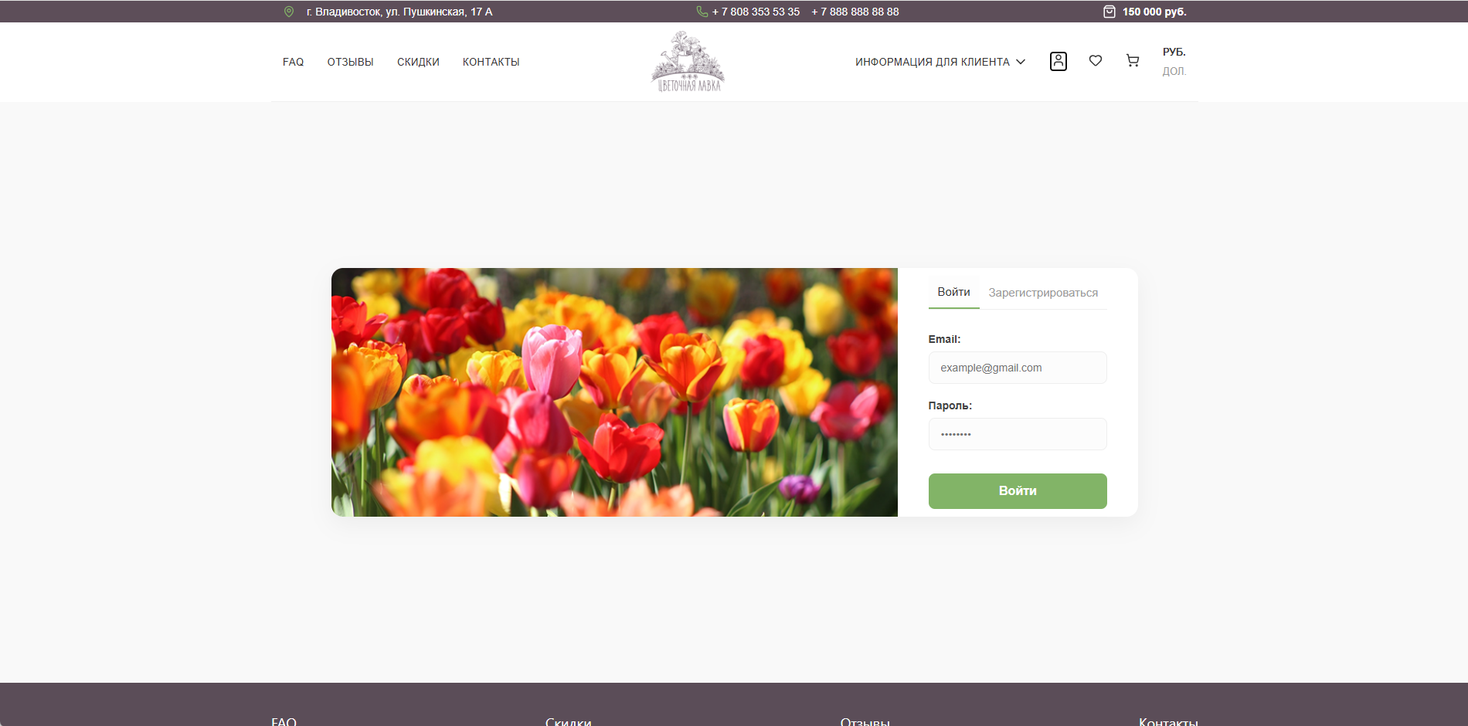
Task: Open the user account icon
Action: 1059,61
